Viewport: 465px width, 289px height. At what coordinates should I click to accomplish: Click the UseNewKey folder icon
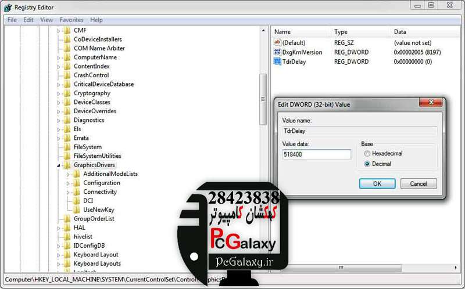pyautogui.click(x=77, y=209)
